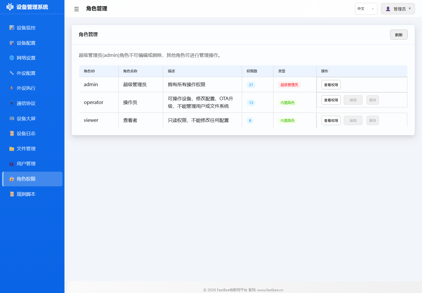Click the 描述 column header
Viewport: 422px width, 293px height.
(203, 71)
